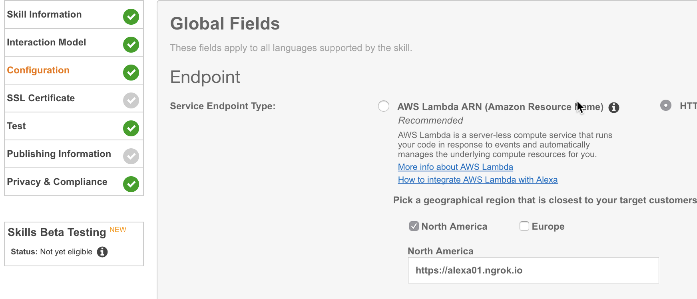Click the green checkmark beside Configuration
The image size is (697, 299).
click(131, 73)
